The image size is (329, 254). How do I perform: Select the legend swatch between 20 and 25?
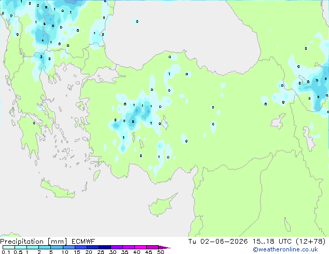tap(92, 247)
